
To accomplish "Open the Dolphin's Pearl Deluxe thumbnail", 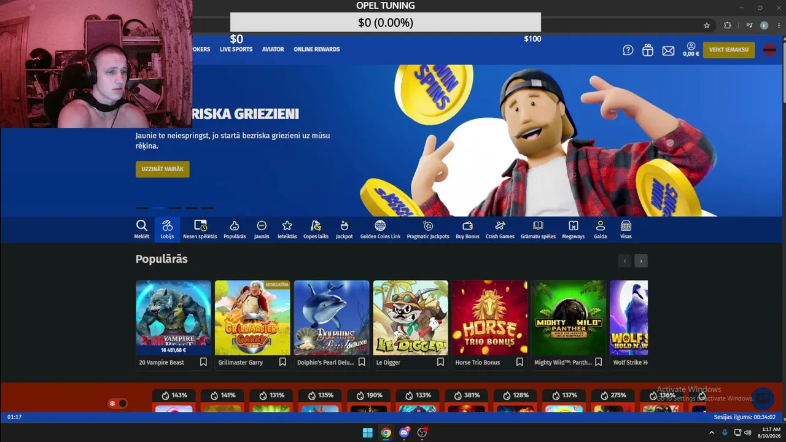I will pos(332,317).
